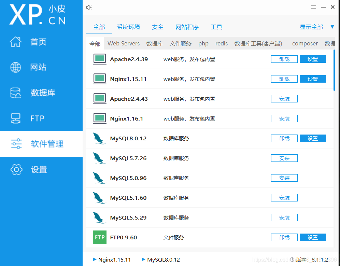Click the version number 8.1.1.2

coord(320,260)
